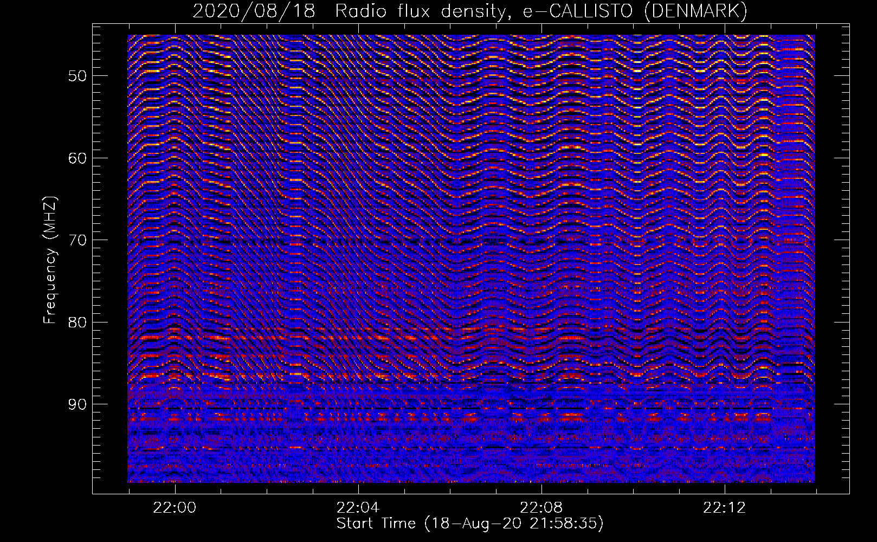Click the 'Frequency (MHZ)' axis label
This screenshot has width=877, height=542.
pyautogui.click(x=50, y=260)
